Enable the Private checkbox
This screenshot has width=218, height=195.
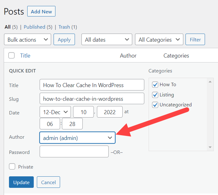(12, 167)
